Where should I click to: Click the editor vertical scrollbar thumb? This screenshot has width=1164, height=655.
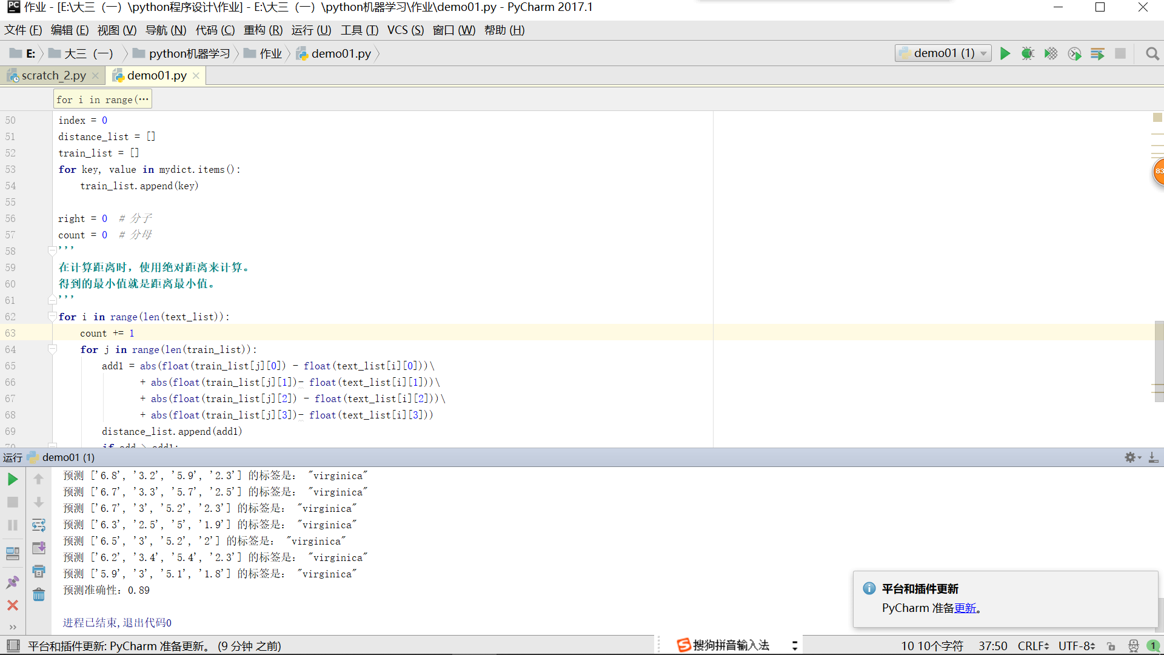coord(1159,361)
